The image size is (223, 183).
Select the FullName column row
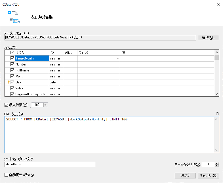tap(110, 70)
